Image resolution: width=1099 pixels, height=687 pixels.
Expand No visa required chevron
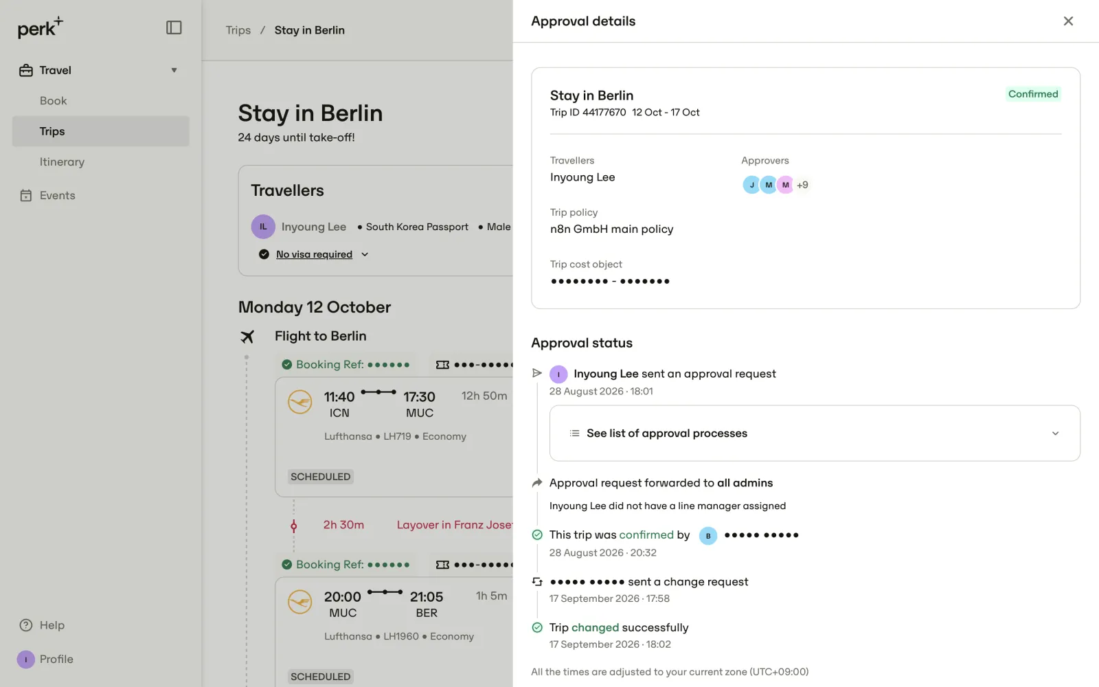tap(365, 254)
